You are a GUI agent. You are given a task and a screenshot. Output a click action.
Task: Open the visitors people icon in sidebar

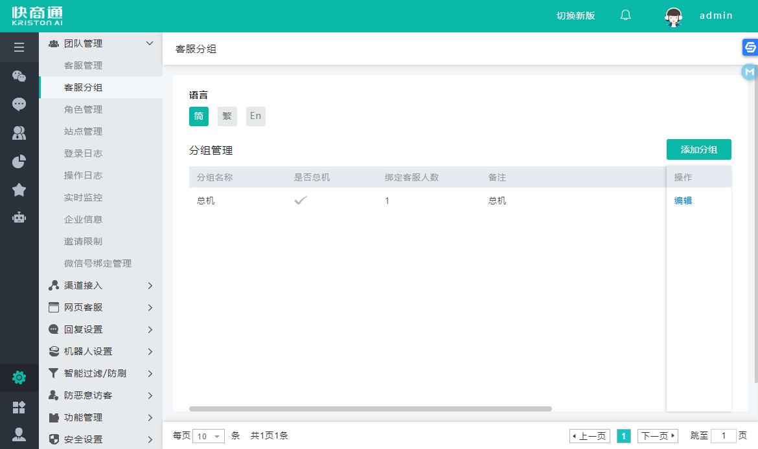coord(19,133)
